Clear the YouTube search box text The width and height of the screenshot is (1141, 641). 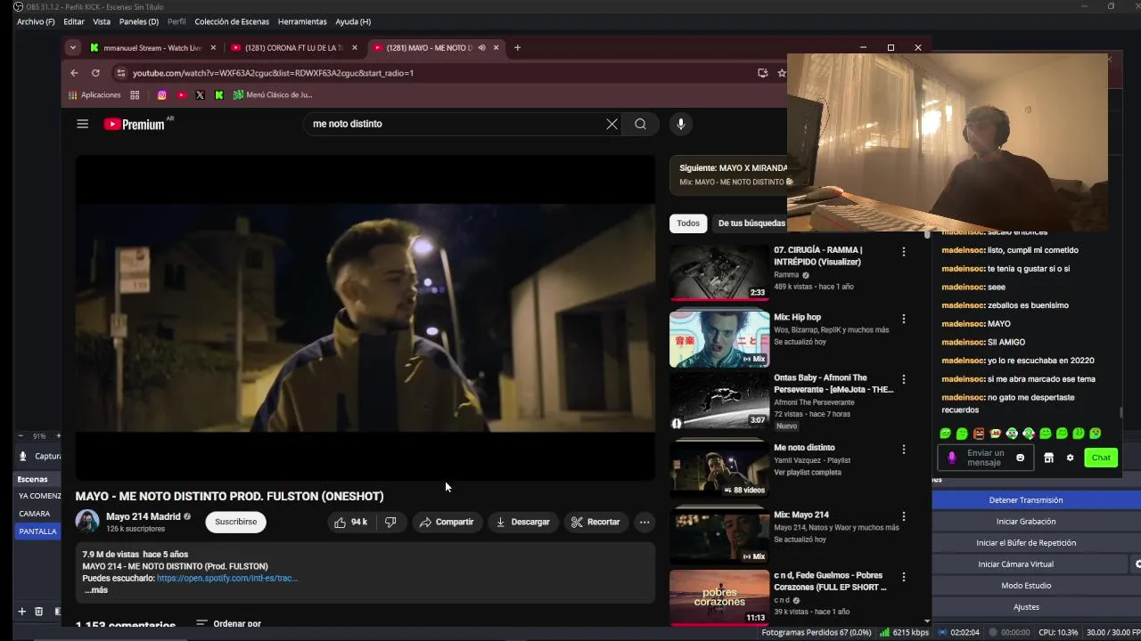click(612, 124)
